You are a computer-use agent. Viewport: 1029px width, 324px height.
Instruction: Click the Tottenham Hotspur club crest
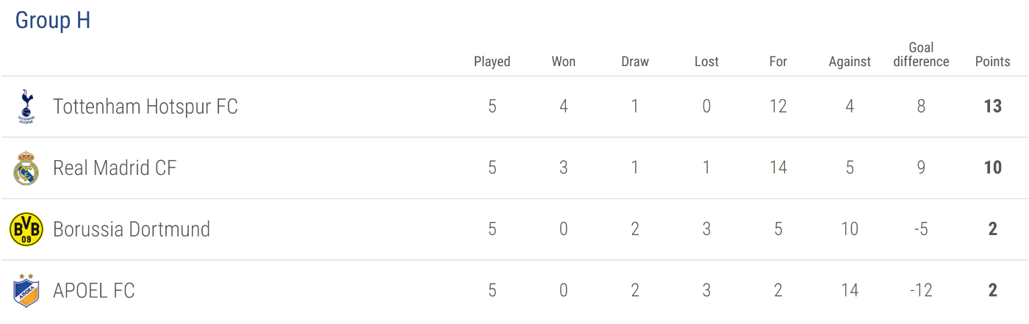pyautogui.click(x=26, y=107)
